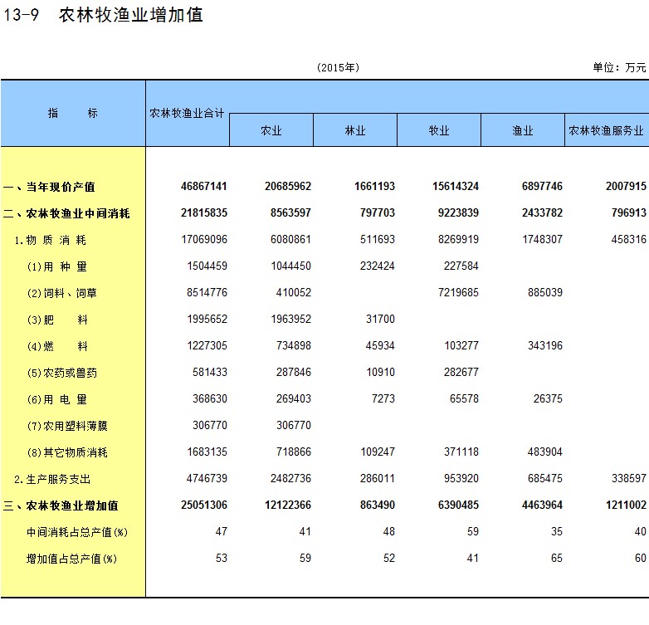
Task: Click the 物质消耗 row label
Action: tap(51, 240)
